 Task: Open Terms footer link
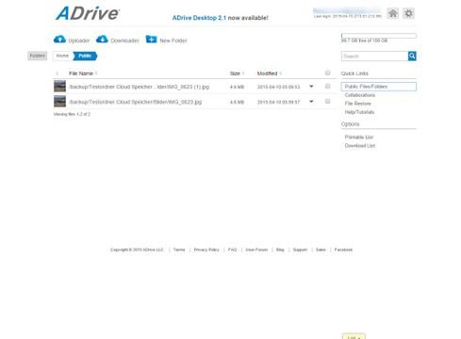point(179,250)
